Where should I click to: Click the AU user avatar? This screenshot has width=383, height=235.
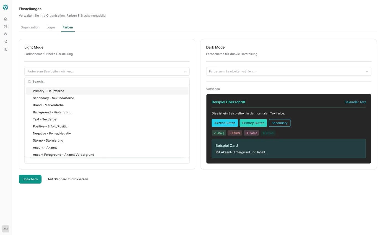click(6, 229)
